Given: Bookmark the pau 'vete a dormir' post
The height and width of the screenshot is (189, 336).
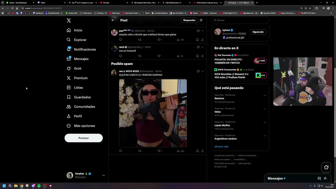Looking at the screenshot, I should pos(197,40).
